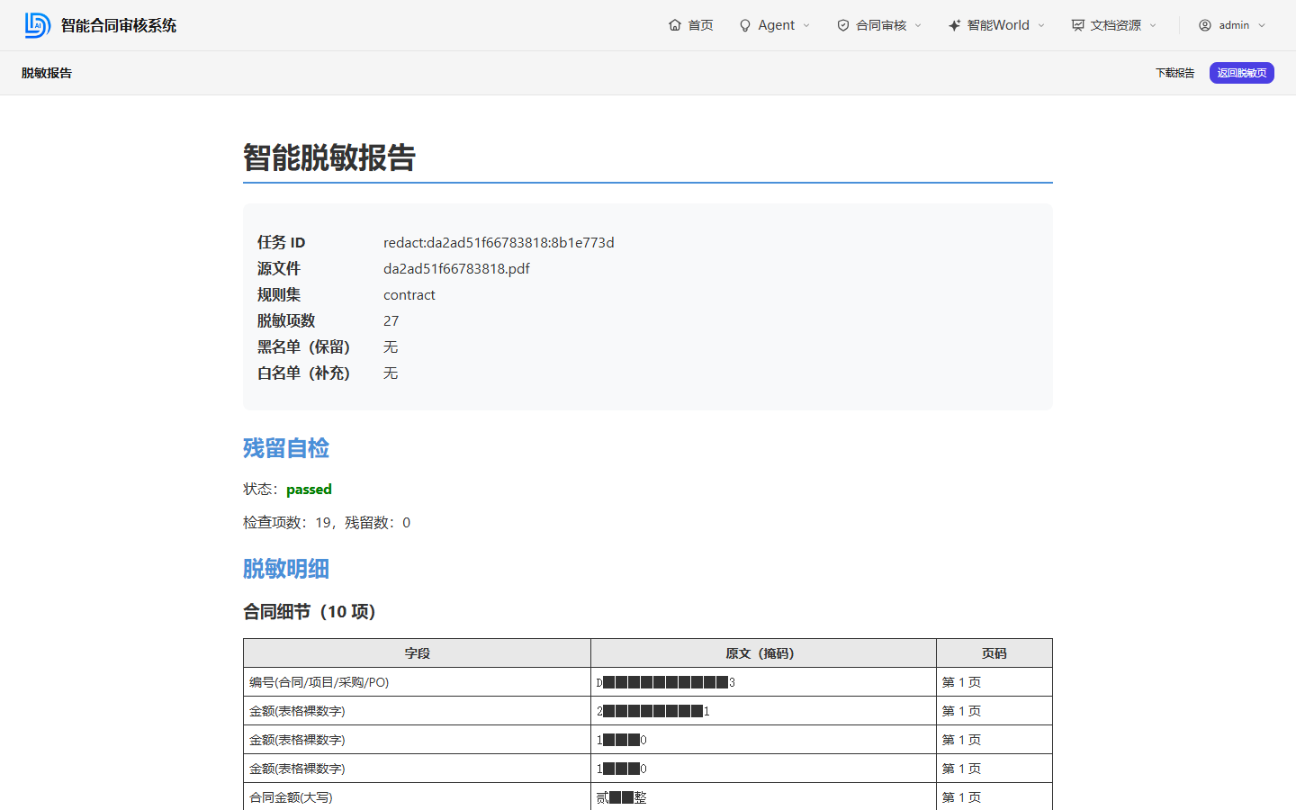Image resolution: width=1296 pixels, height=810 pixels.
Task: Open the 首页 menu item
Action: pos(691,25)
